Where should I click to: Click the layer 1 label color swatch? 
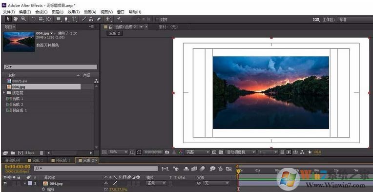coord(30,183)
